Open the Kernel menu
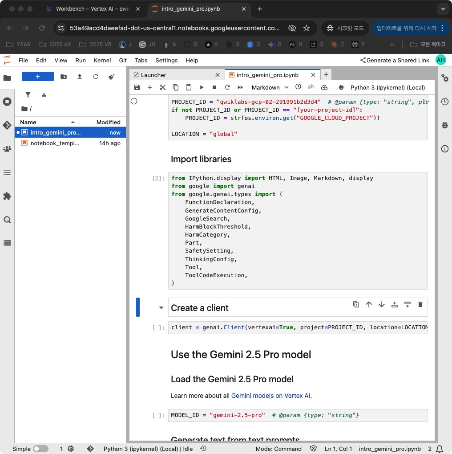Screen dimensions: 452x454 (102, 60)
